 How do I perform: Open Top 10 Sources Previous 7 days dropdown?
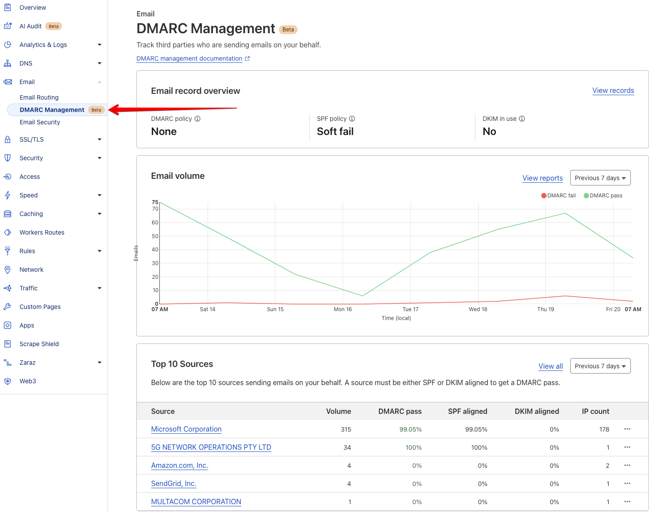coord(600,366)
